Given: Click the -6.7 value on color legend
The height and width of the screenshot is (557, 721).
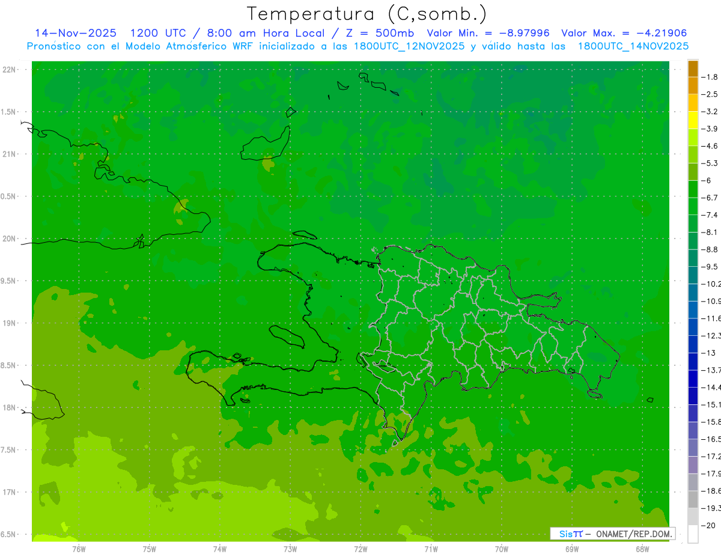Looking at the screenshot, I should (x=710, y=198).
